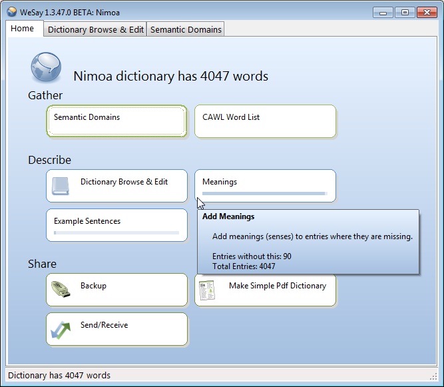Click the green arrows Send/Receive icon
The width and height of the screenshot is (444, 387).
(x=61, y=330)
